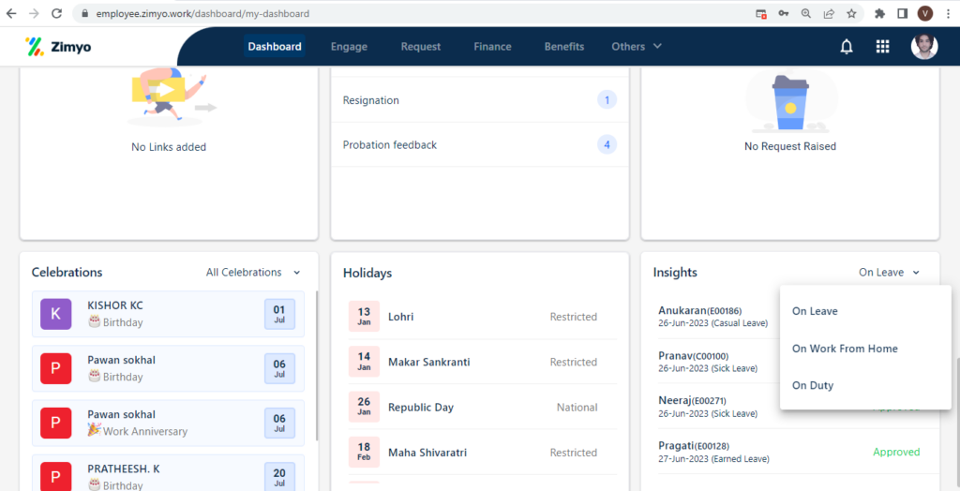
Task: Click PRATHEESH. K red P avatar
Action: pyautogui.click(x=55, y=477)
